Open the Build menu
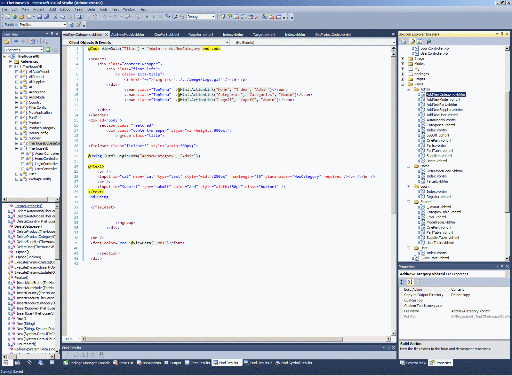 [x=52, y=9]
